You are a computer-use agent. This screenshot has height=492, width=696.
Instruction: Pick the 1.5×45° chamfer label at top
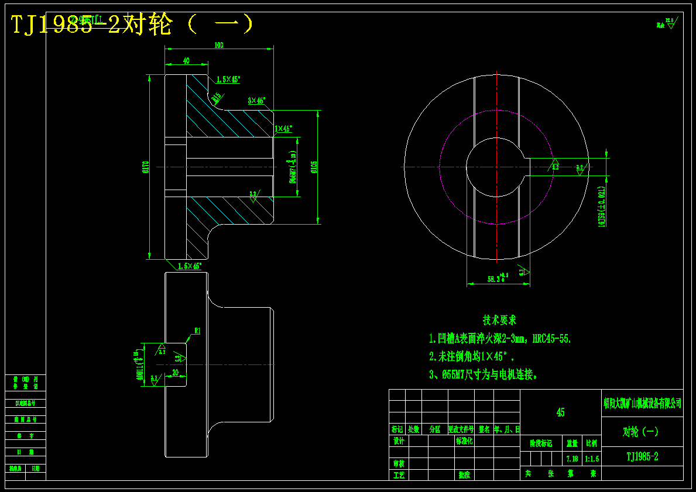coord(228,80)
